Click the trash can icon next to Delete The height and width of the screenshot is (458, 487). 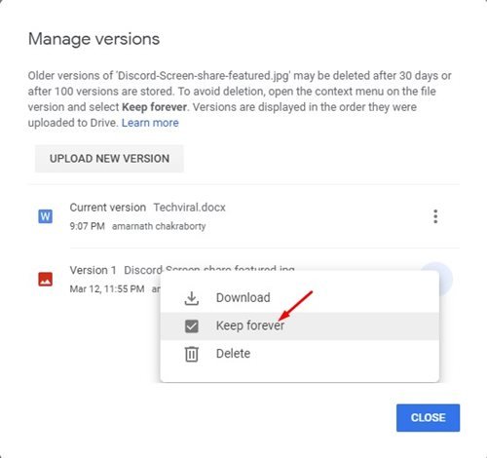[192, 354]
